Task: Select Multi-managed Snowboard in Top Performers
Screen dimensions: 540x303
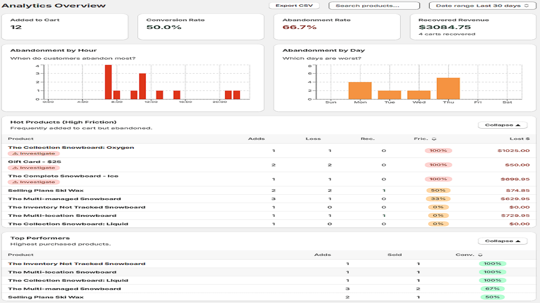Action: (x=64, y=289)
